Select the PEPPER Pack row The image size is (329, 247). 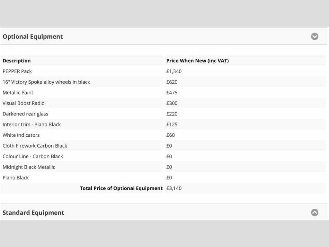[163, 71]
